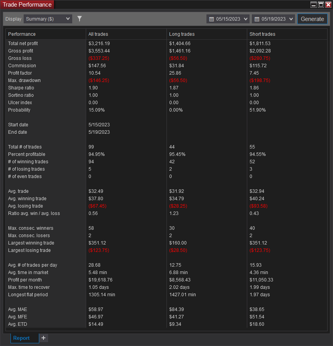The image size is (333, 346).
Task: Expand the 05/19/2023 end date dropdown arrow
Action: (291, 19)
